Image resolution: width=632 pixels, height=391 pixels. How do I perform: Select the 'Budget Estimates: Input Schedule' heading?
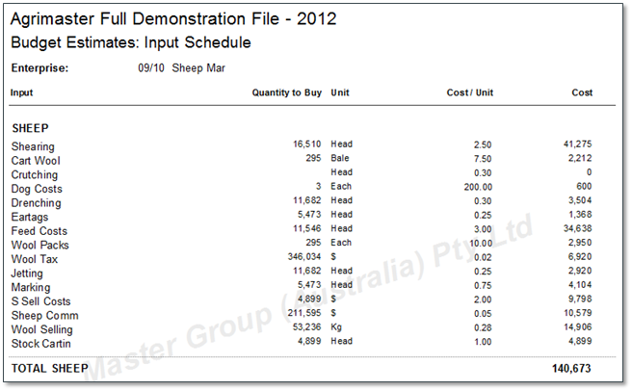131,42
